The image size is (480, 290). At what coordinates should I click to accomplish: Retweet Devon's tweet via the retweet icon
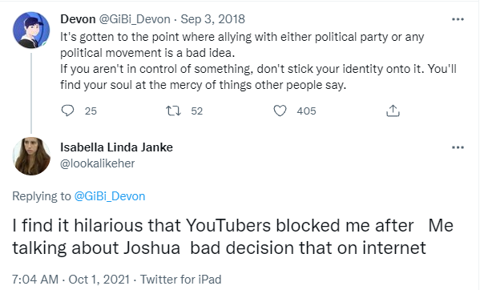[x=173, y=111]
